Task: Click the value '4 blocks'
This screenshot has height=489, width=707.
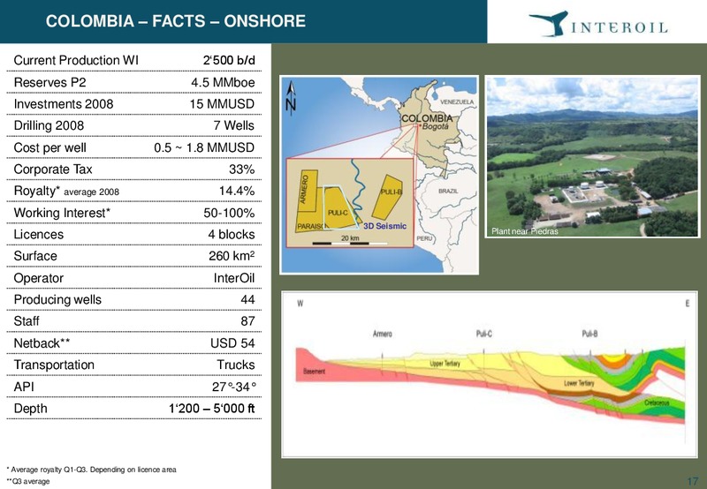Action: tap(232, 235)
